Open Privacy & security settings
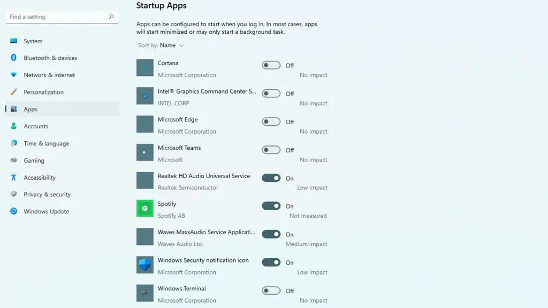 (47, 195)
